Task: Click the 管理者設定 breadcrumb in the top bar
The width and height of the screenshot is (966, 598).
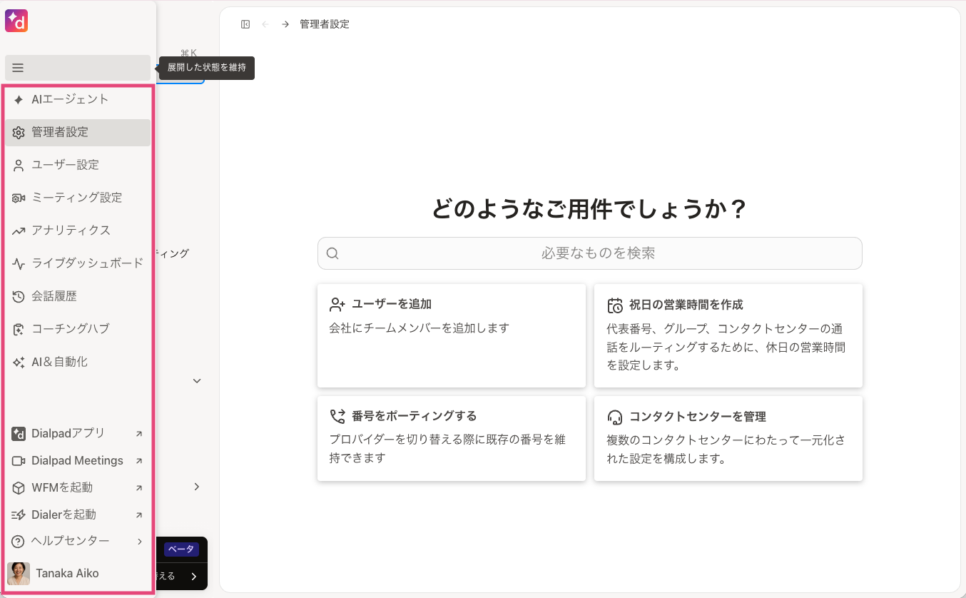Action: (325, 24)
